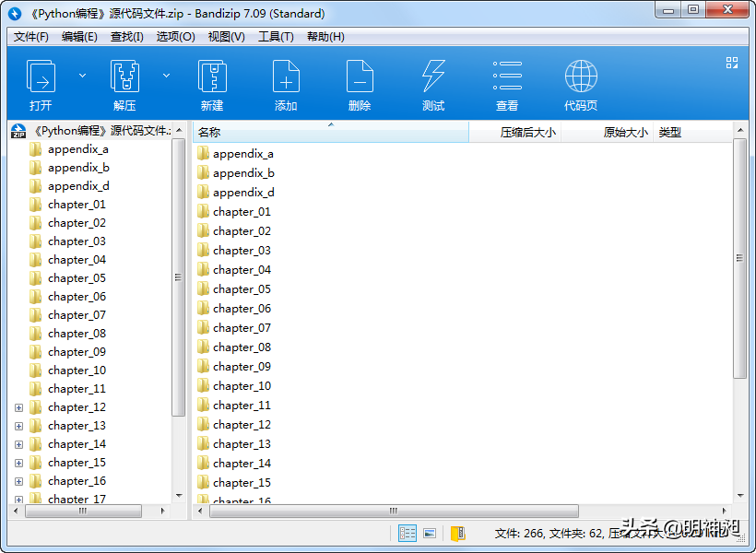
Task: Click the Bandizip logo in title bar
Action: point(15,14)
